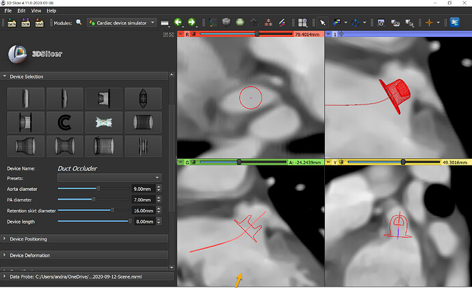The width and height of the screenshot is (472, 288).
Task: Open the View menu
Action: click(37, 11)
